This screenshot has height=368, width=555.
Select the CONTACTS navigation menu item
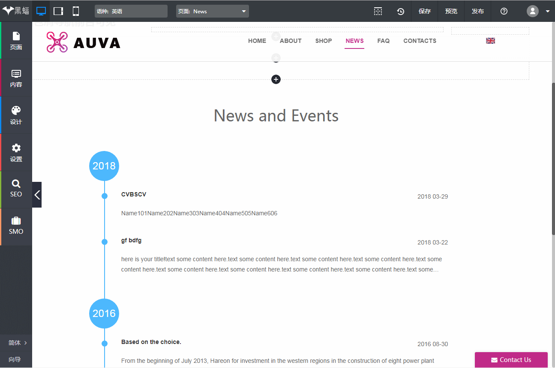pos(420,41)
